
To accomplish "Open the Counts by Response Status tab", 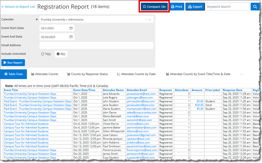I will [x=87, y=74].
